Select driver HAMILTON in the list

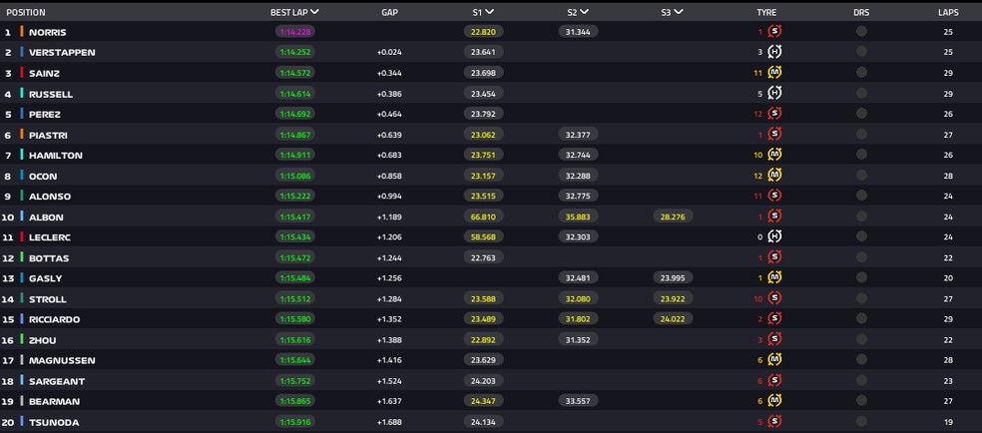(x=56, y=156)
